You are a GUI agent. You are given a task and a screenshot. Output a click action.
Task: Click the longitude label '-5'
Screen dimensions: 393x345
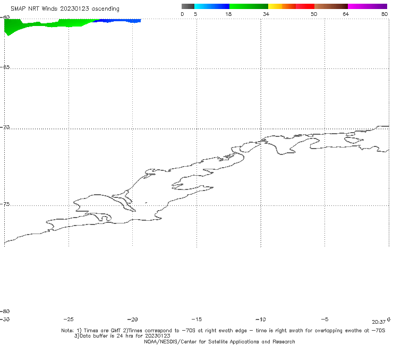[x=324, y=320]
